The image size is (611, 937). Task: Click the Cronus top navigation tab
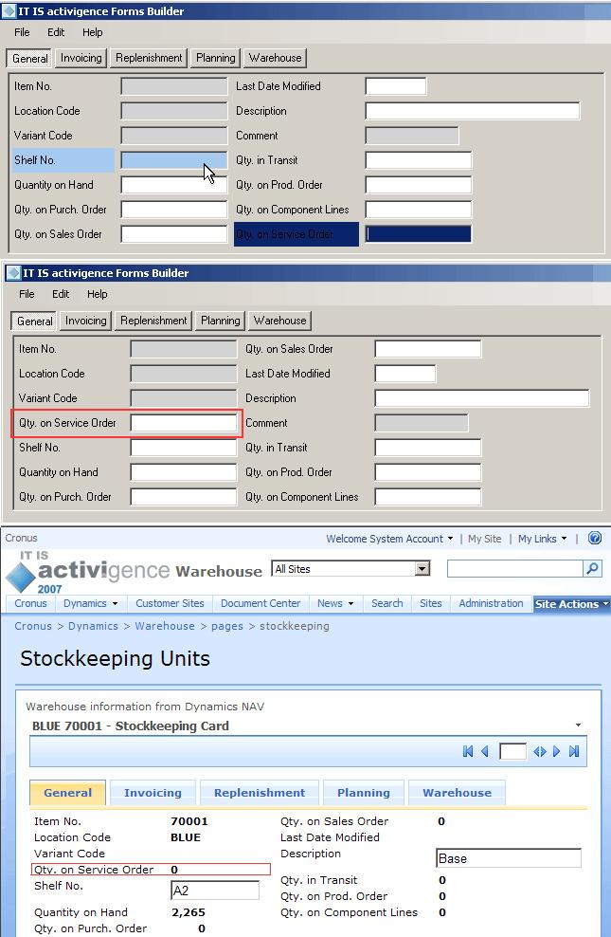[30, 603]
